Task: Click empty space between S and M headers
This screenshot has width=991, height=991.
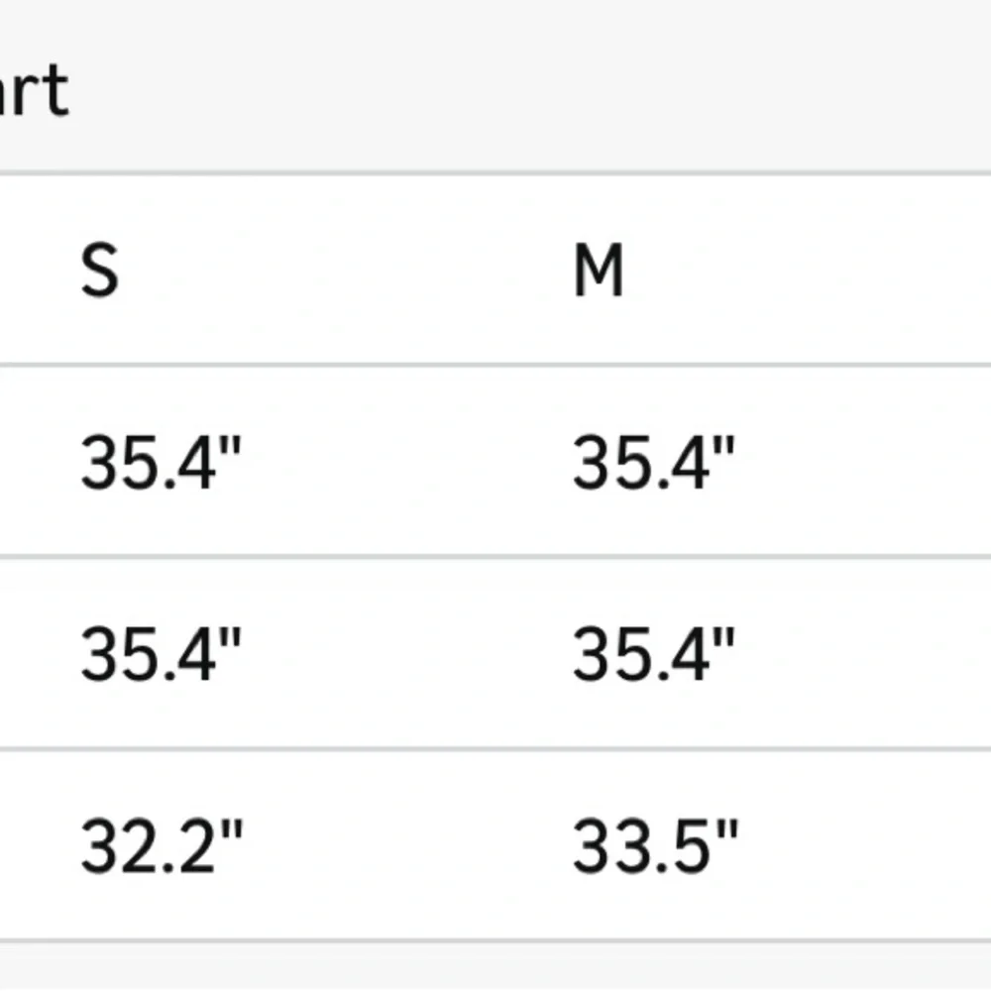Action: [347, 270]
